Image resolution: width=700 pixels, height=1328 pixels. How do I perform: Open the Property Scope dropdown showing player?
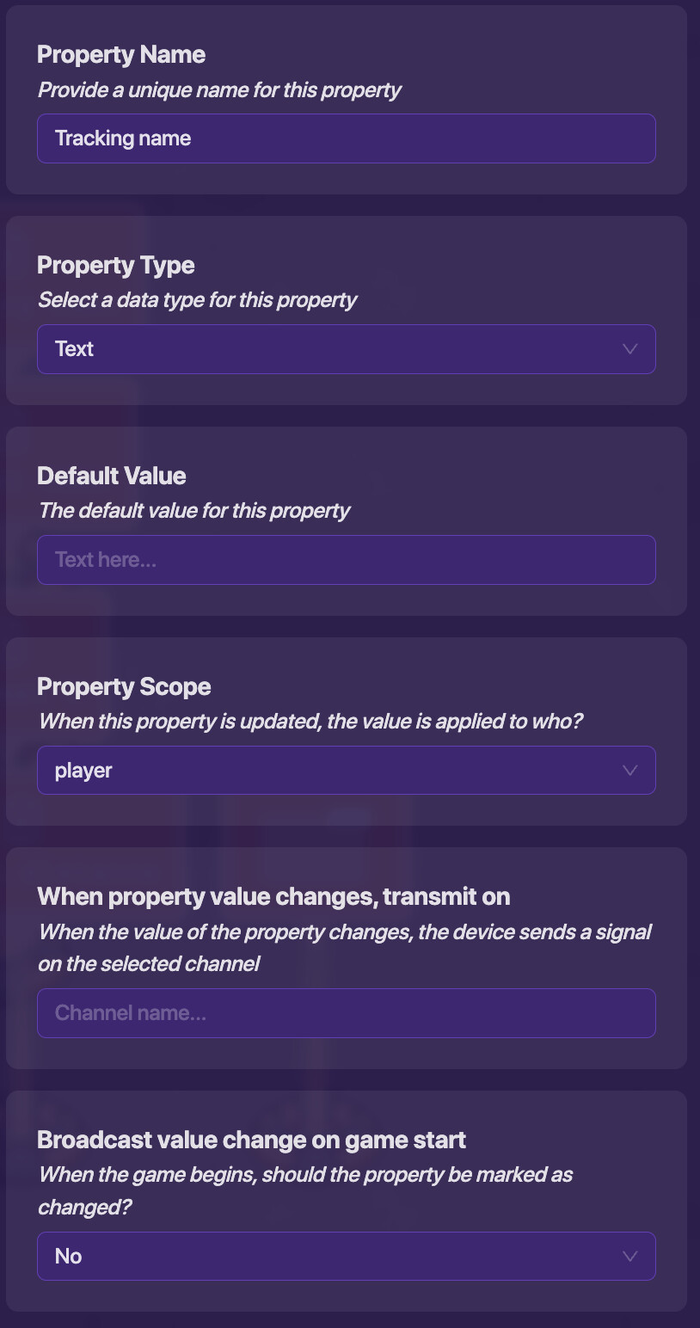pos(346,771)
